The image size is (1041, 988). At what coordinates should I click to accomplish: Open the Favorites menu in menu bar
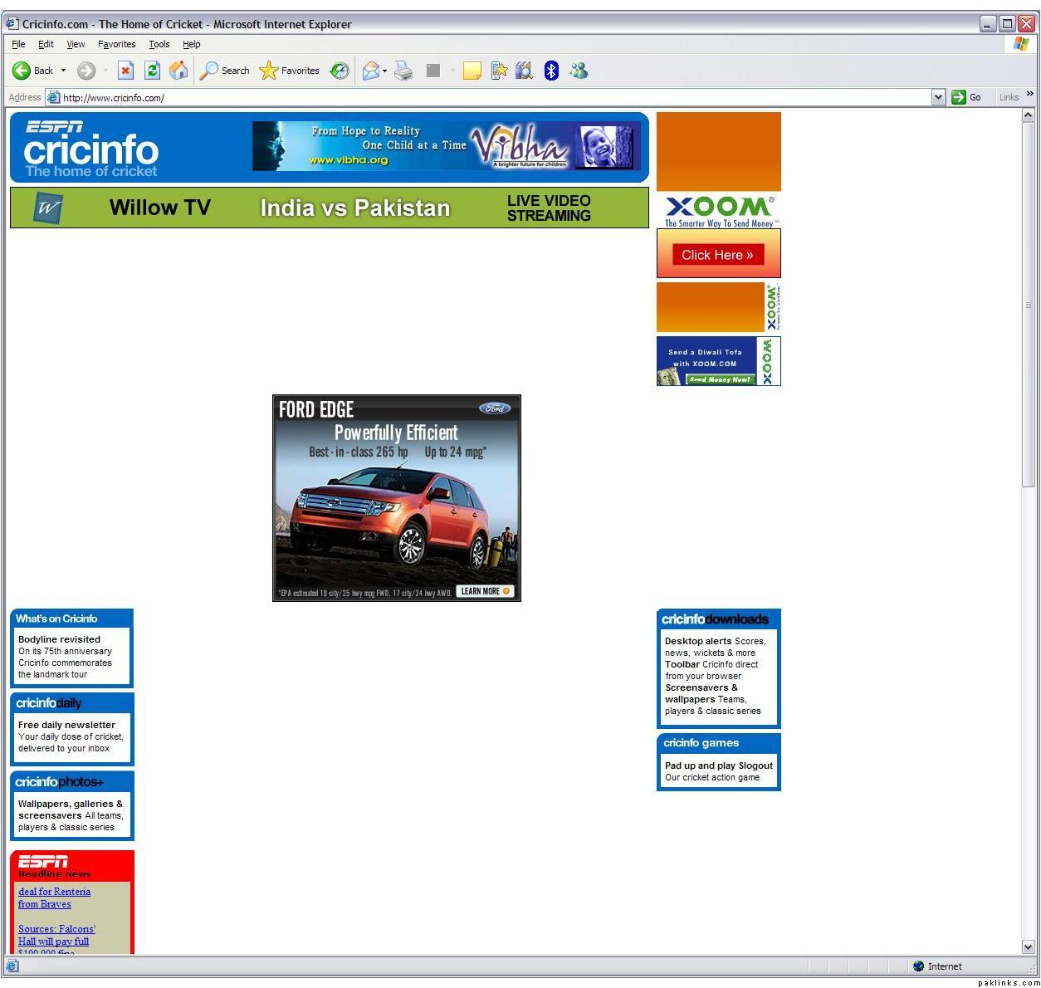(116, 44)
